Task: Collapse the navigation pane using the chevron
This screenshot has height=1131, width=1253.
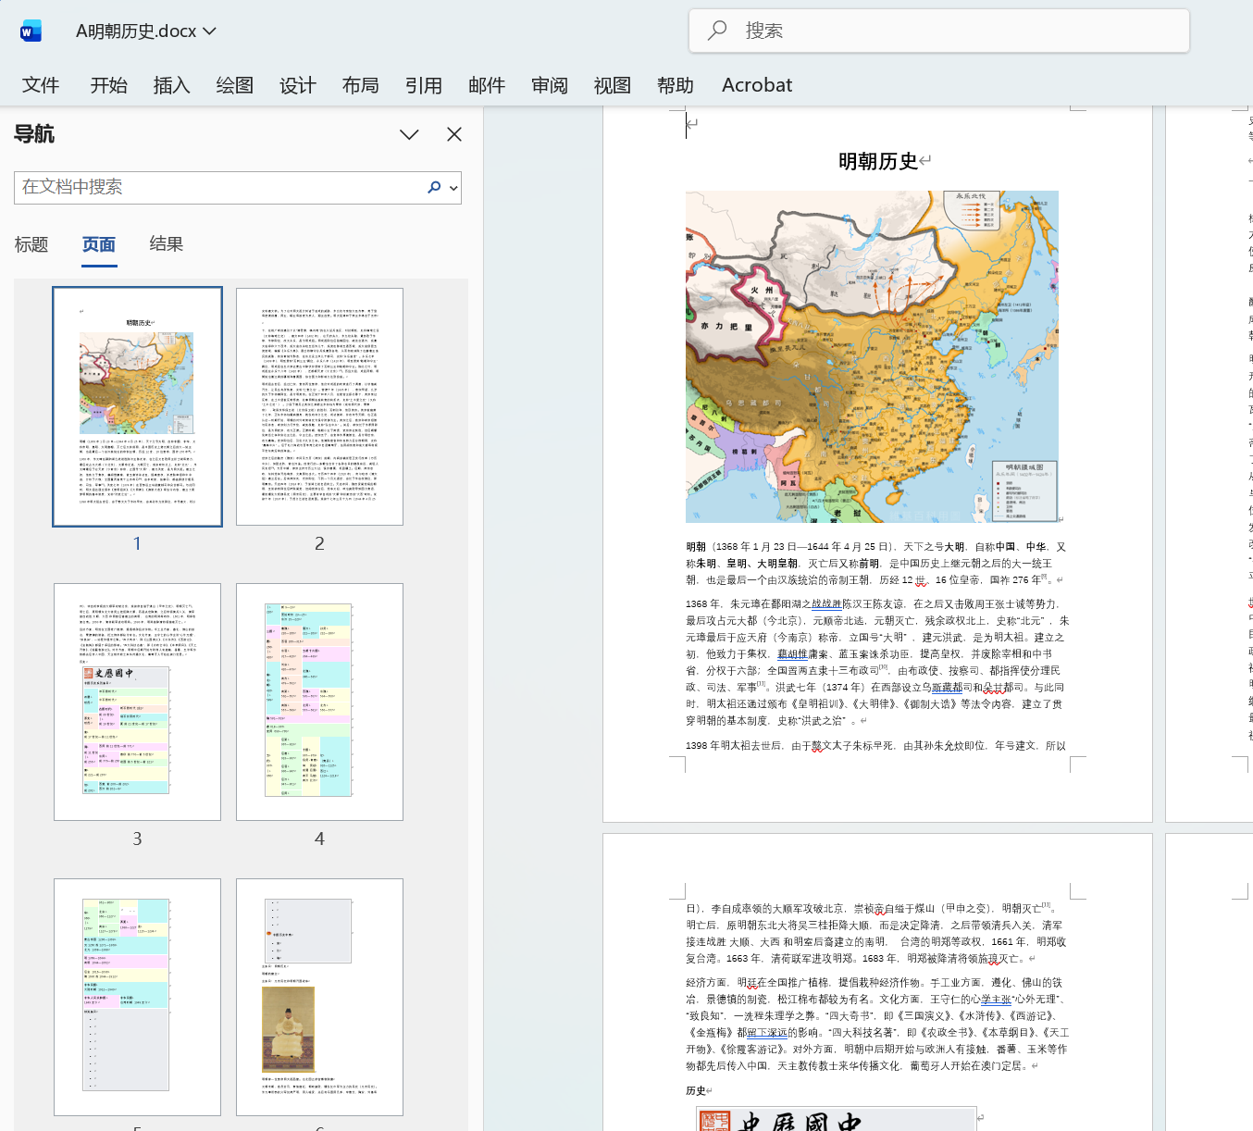Action: coord(409,134)
